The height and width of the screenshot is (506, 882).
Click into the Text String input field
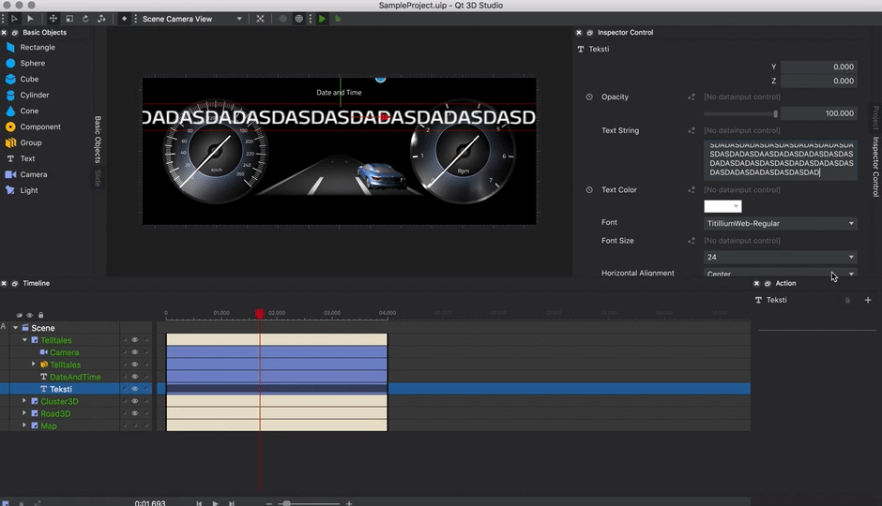point(781,159)
